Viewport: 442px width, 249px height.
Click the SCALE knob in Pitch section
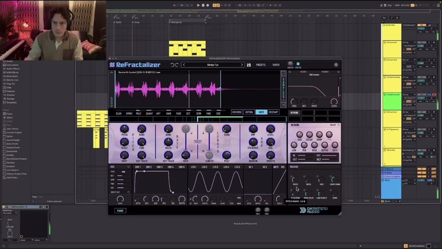point(124,142)
